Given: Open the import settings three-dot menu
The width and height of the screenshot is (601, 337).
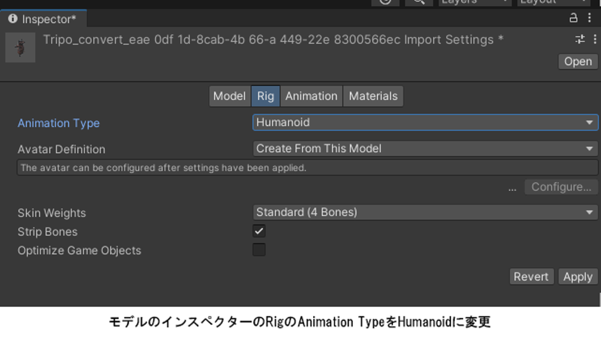Looking at the screenshot, I should click(x=595, y=39).
